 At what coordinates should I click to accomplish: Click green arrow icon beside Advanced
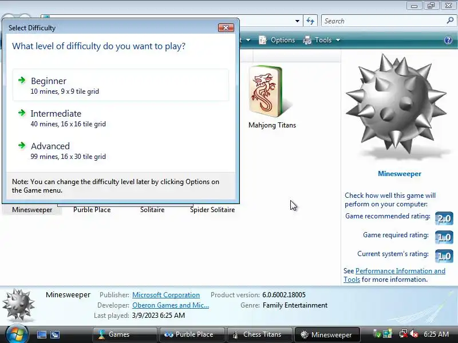22,145
